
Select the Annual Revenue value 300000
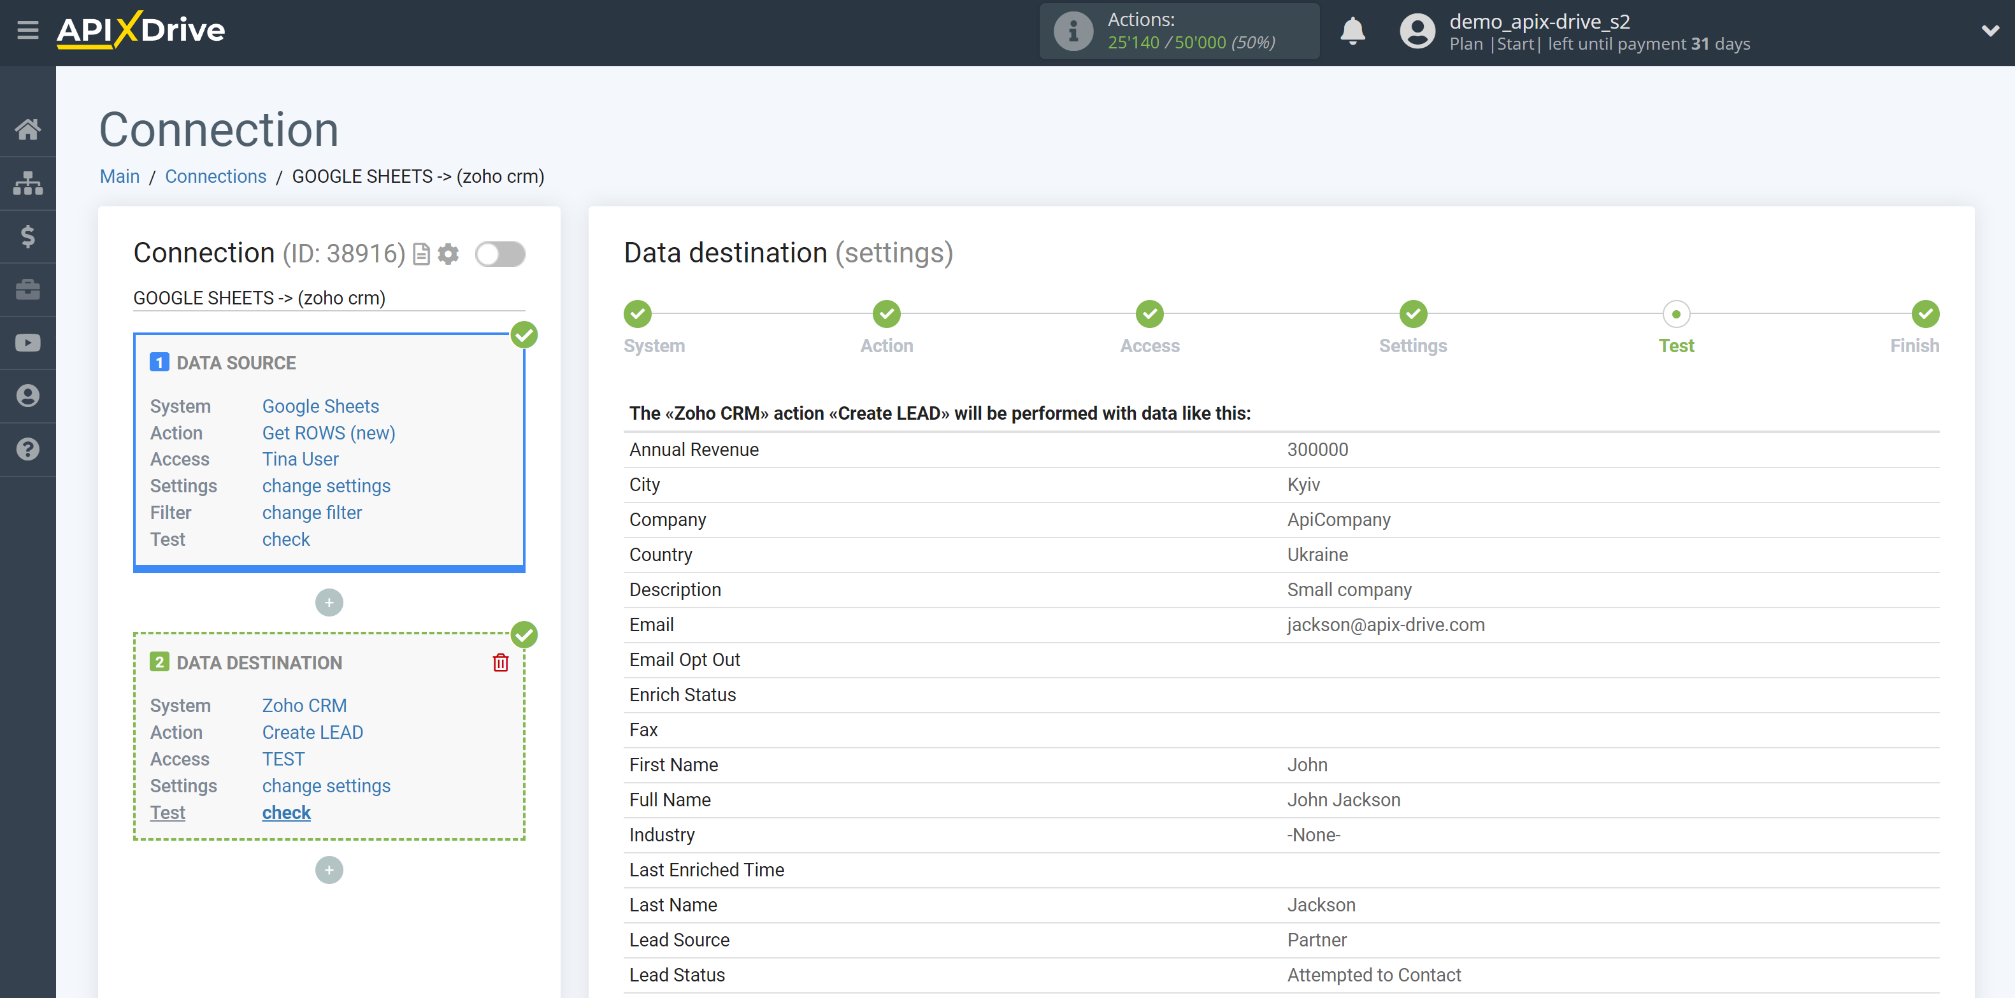[1317, 450]
